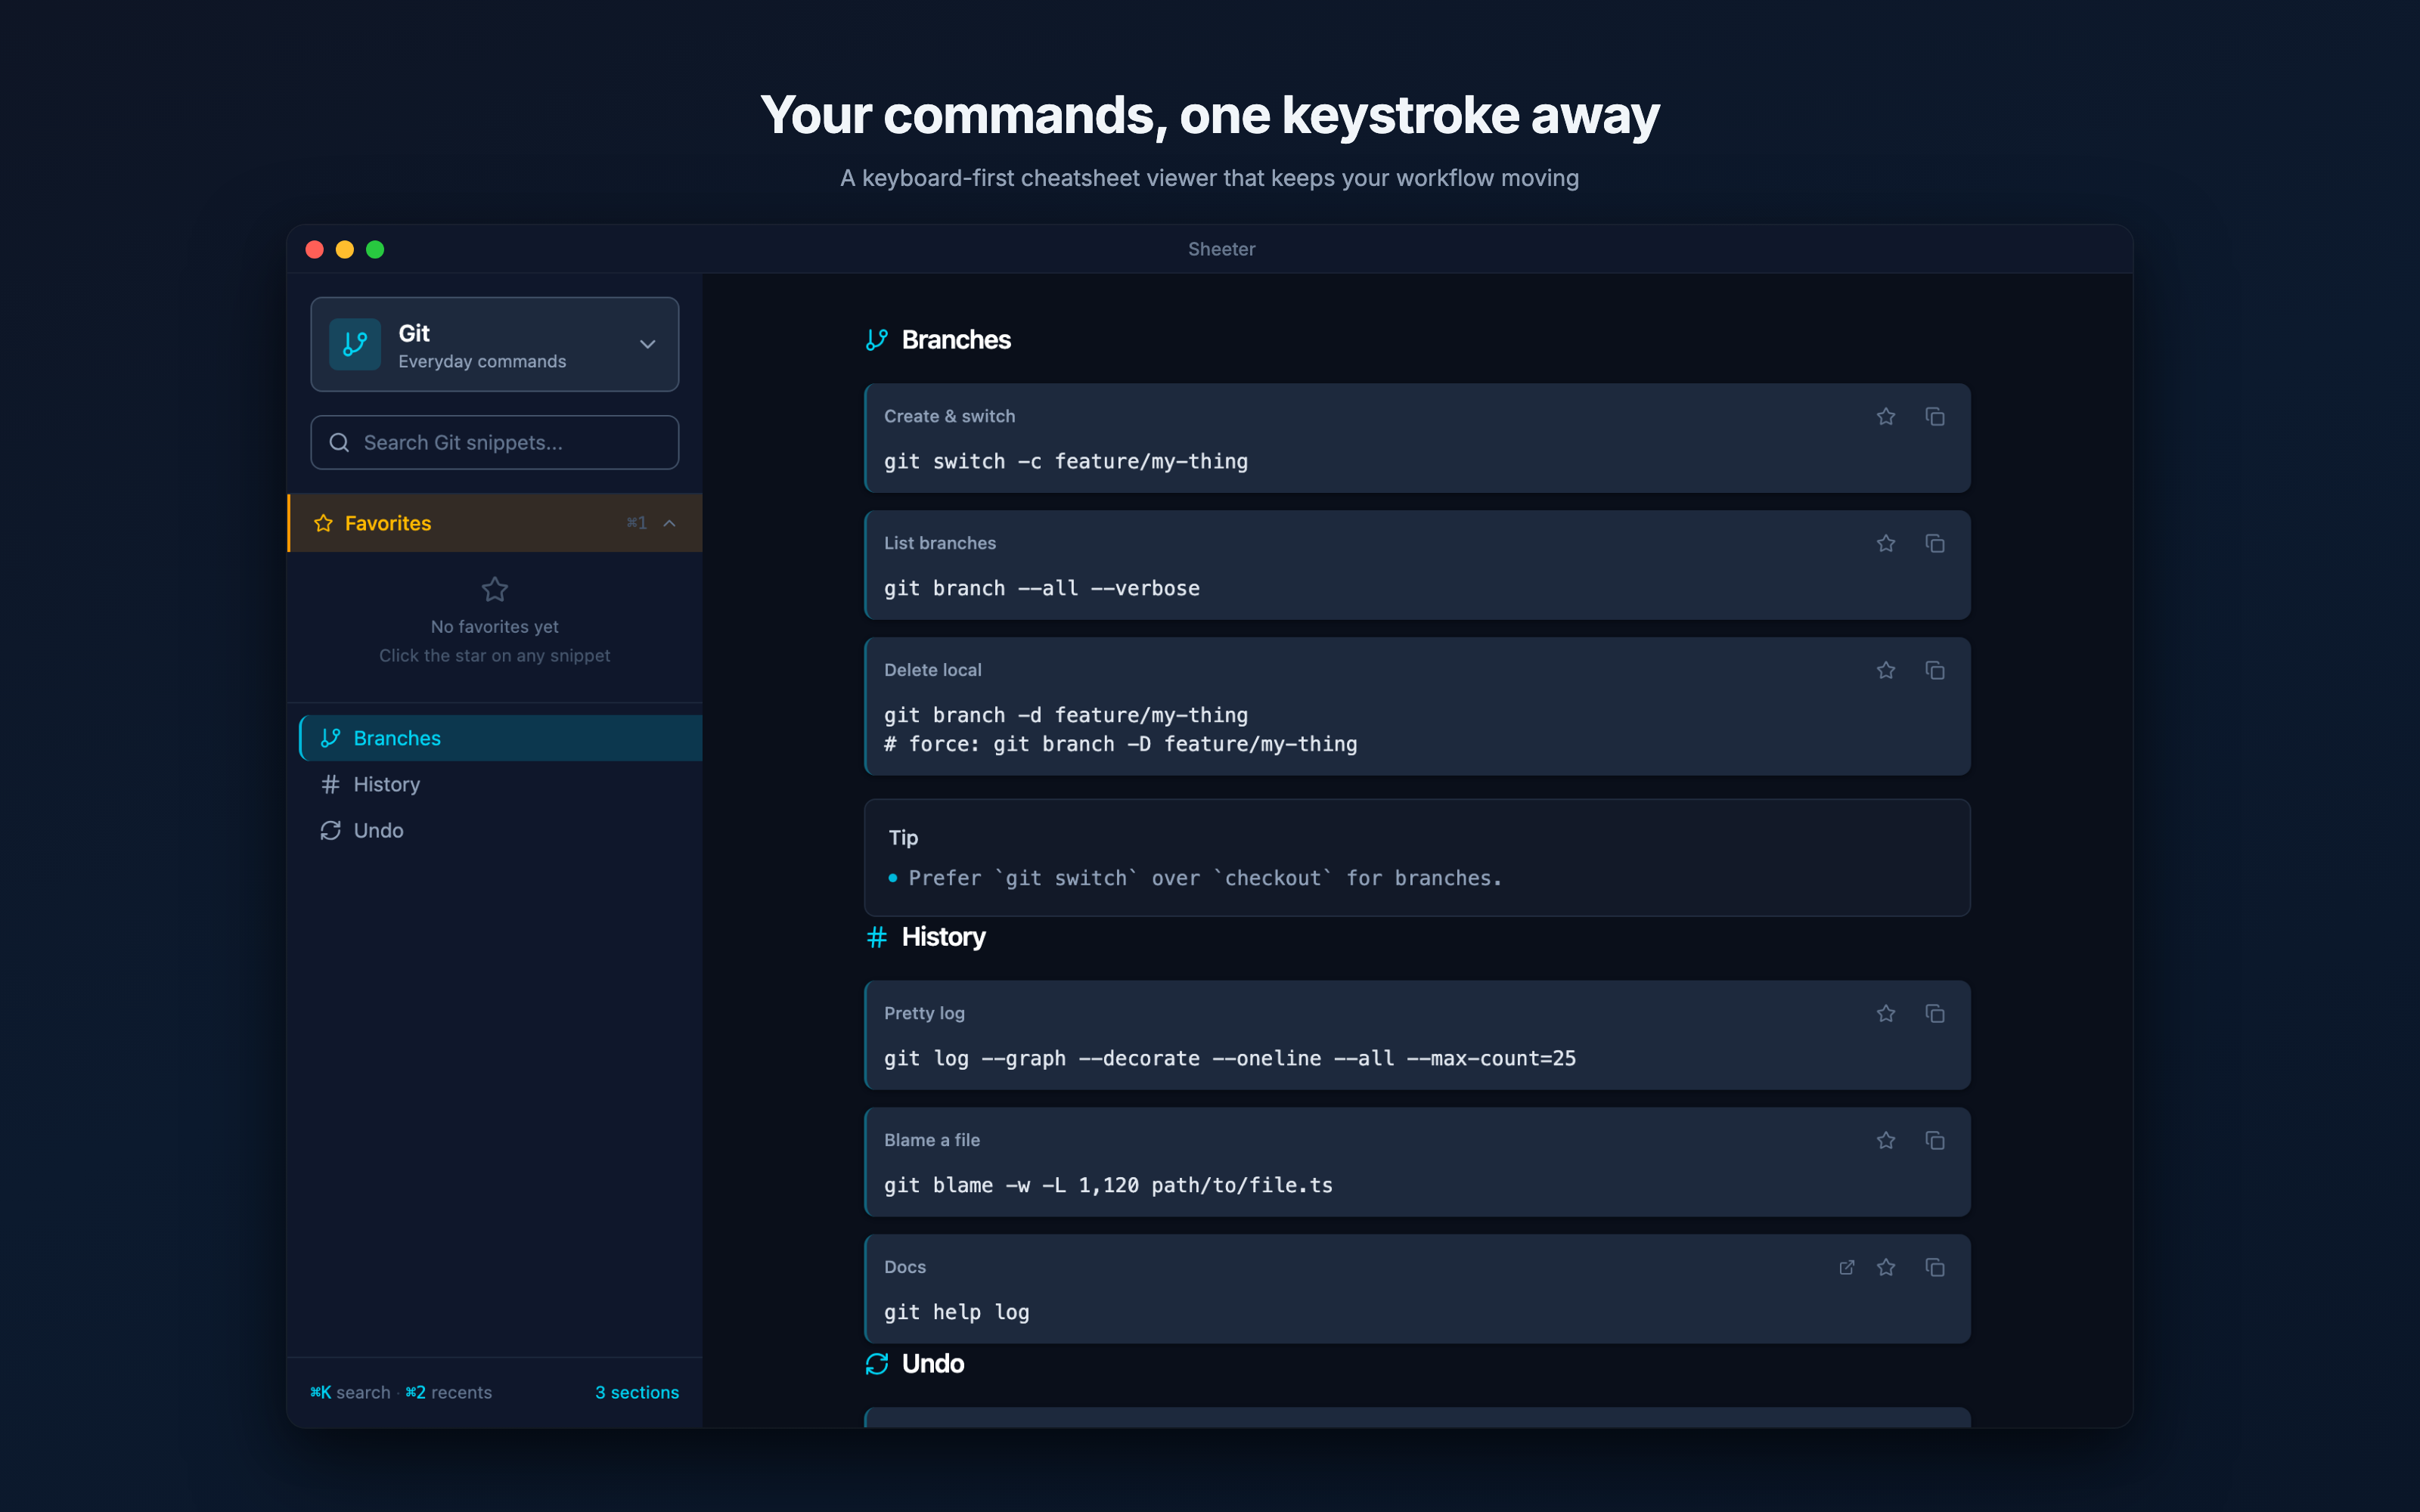2420x1512 pixels.
Task: Copy the 'List branches' command
Action: tap(1934, 543)
